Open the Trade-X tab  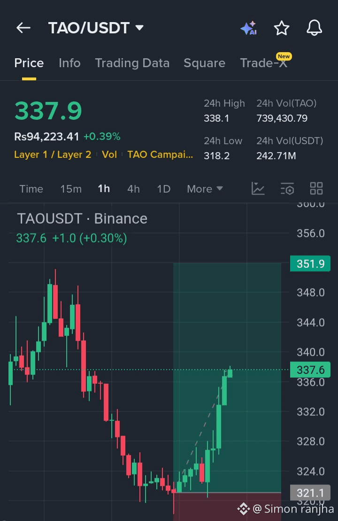point(264,62)
